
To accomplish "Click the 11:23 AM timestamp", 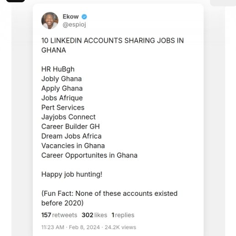I will coord(52,227).
